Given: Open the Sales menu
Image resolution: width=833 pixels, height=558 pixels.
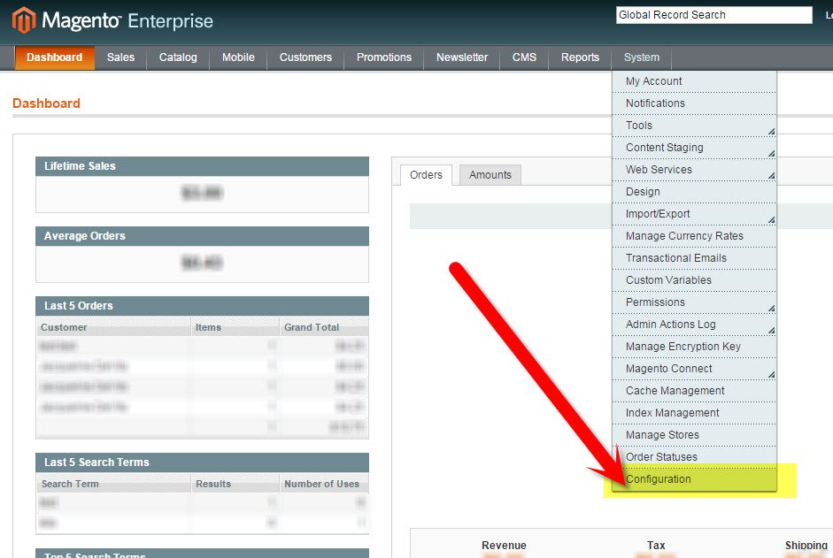Looking at the screenshot, I should [120, 57].
